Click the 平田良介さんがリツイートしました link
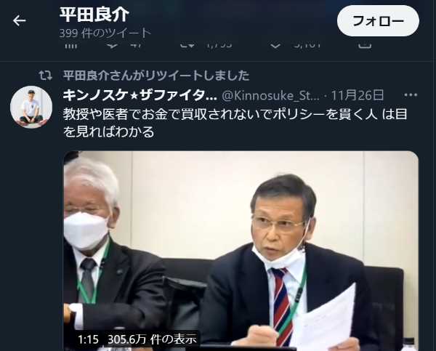 156,76
